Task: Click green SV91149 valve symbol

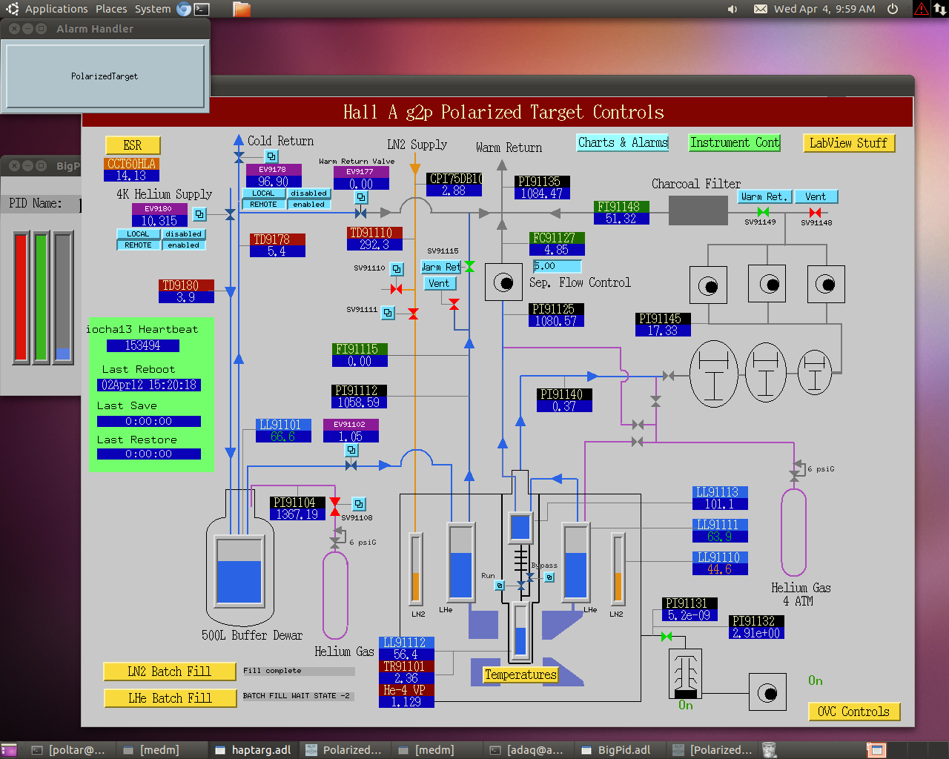Action: (763, 212)
